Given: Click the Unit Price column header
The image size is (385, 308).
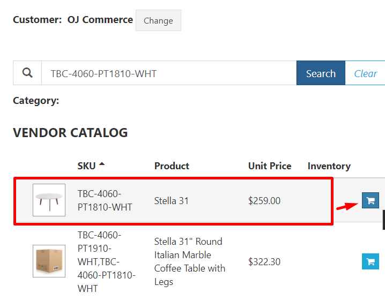Looking at the screenshot, I should pos(270,166).
